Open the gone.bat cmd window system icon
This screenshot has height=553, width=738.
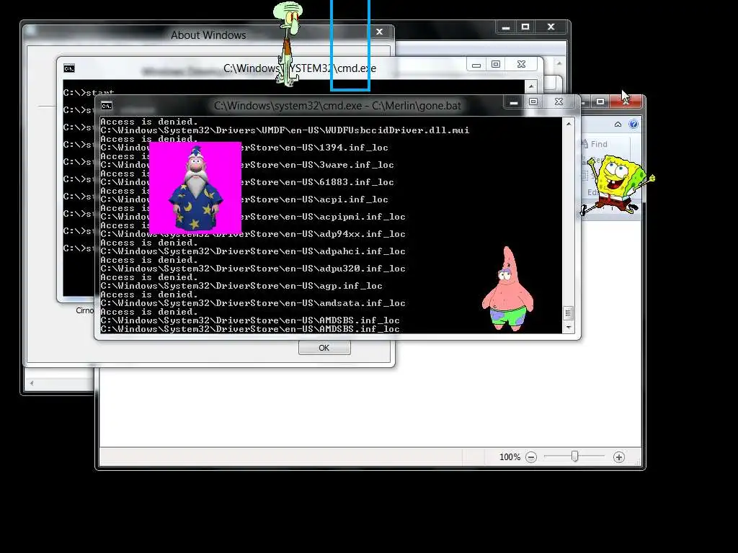pyautogui.click(x=107, y=106)
